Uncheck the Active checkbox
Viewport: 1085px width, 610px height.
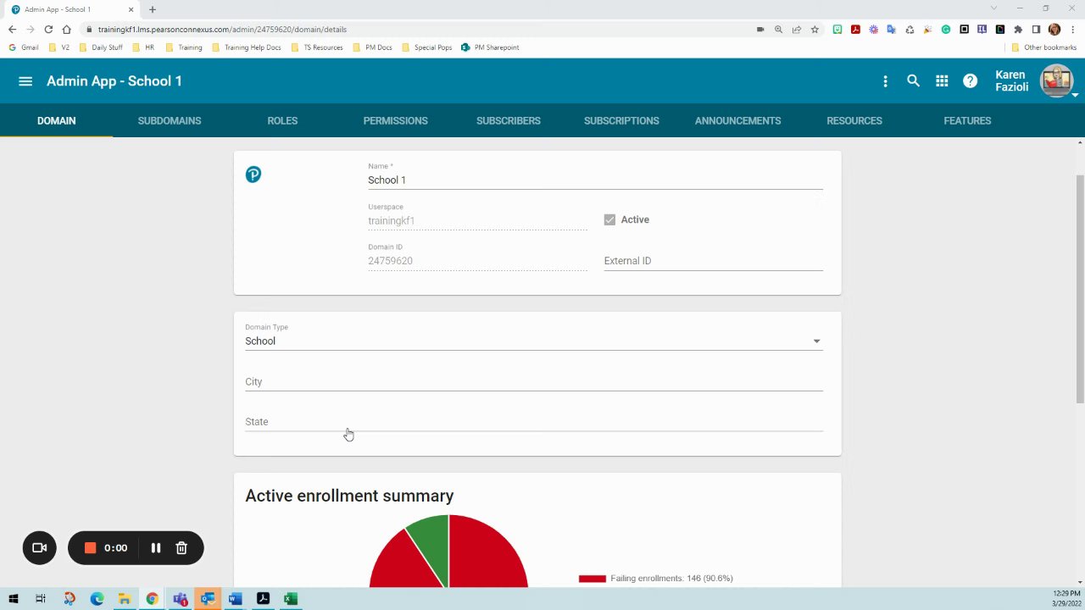(609, 219)
